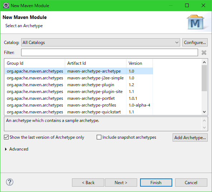Screen dimensions: 212x192
Task: Clear the filter with the X icon
Action: [x=204, y=53]
